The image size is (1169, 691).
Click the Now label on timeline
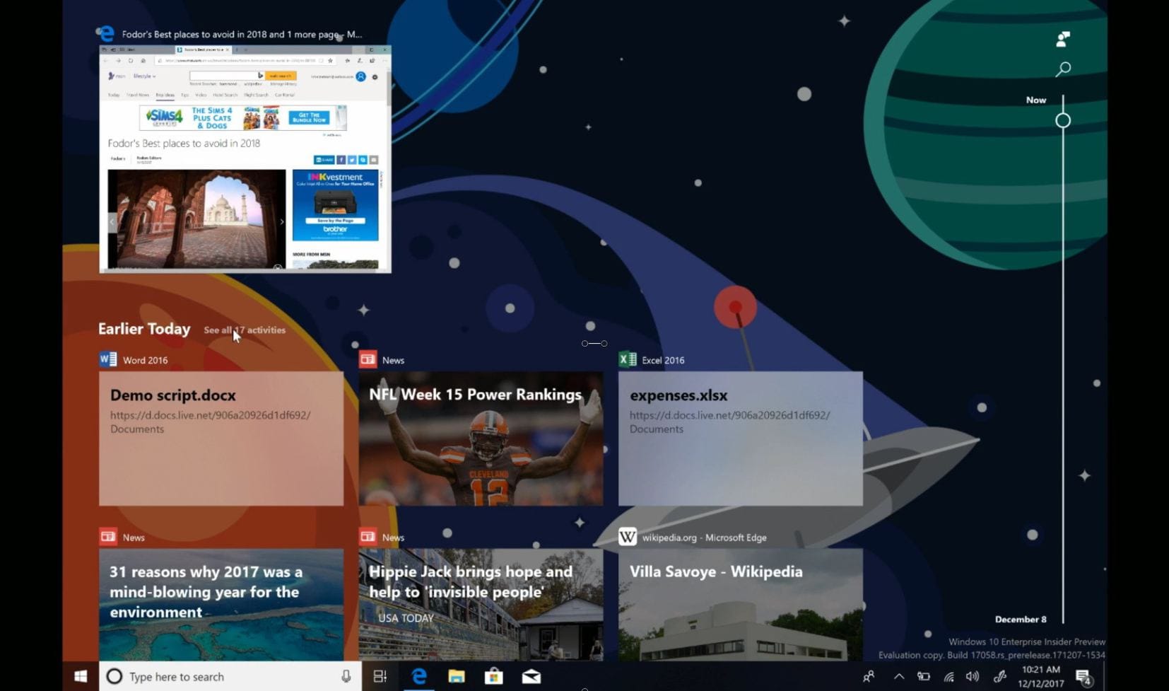point(1036,100)
